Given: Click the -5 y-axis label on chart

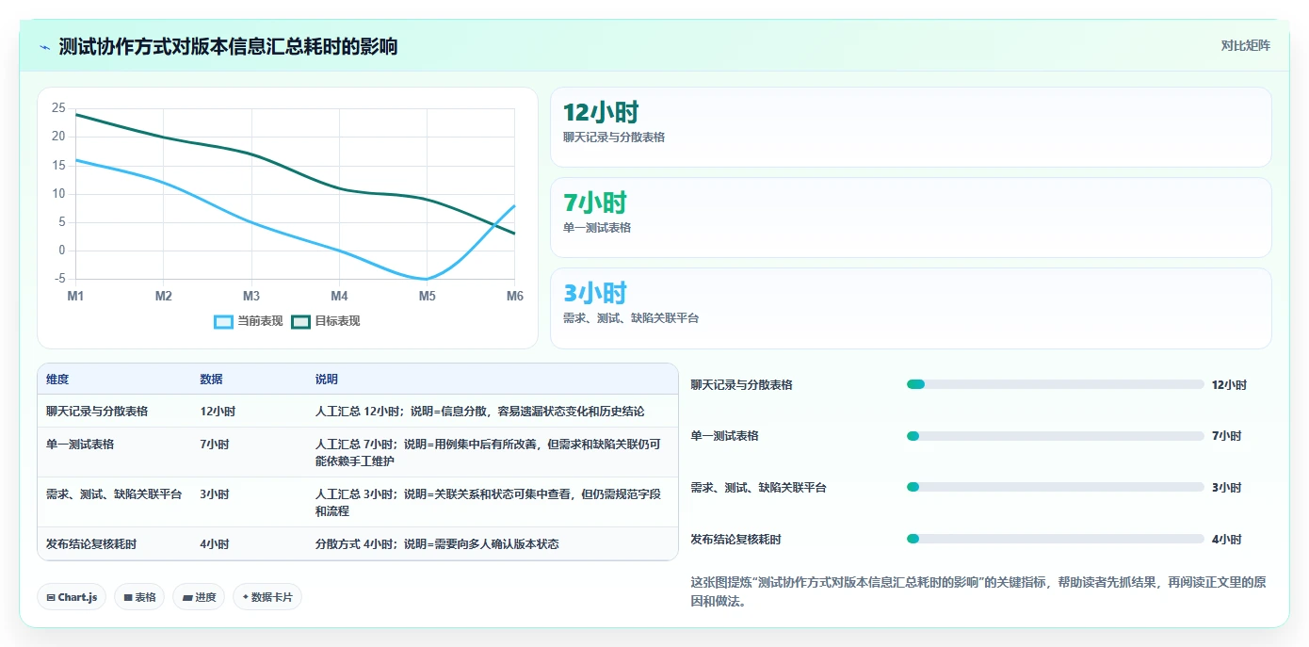Looking at the screenshot, I should [x=60, y=279].
